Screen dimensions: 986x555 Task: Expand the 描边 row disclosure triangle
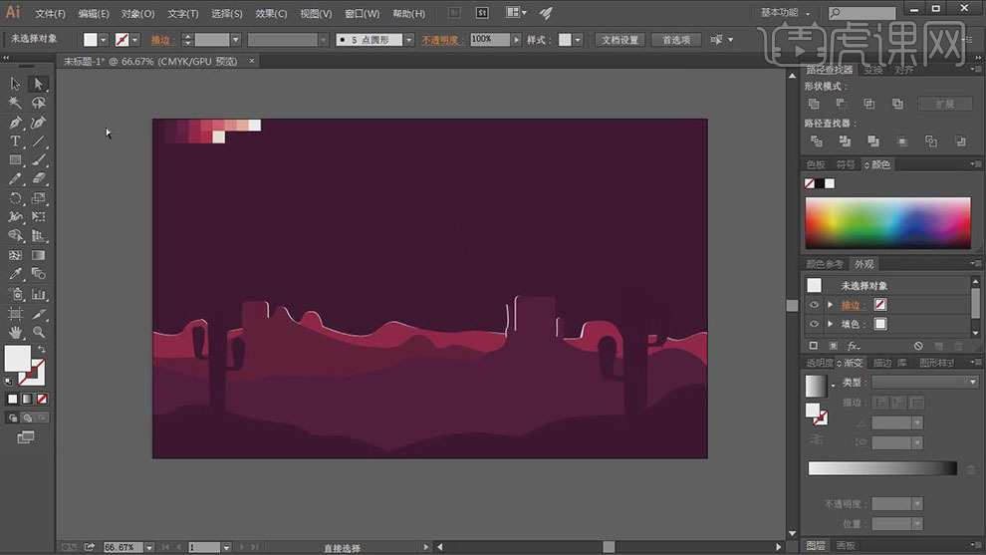[x=830, y=305]
